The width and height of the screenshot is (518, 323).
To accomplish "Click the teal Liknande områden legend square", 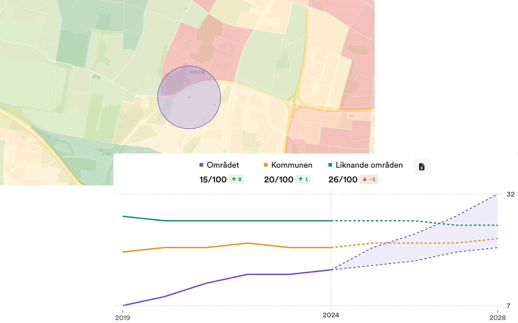I will point(330,165).
